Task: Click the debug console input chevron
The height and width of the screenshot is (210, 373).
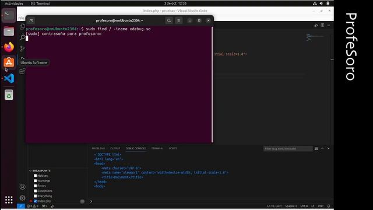Action: click(x=91, y=202)
